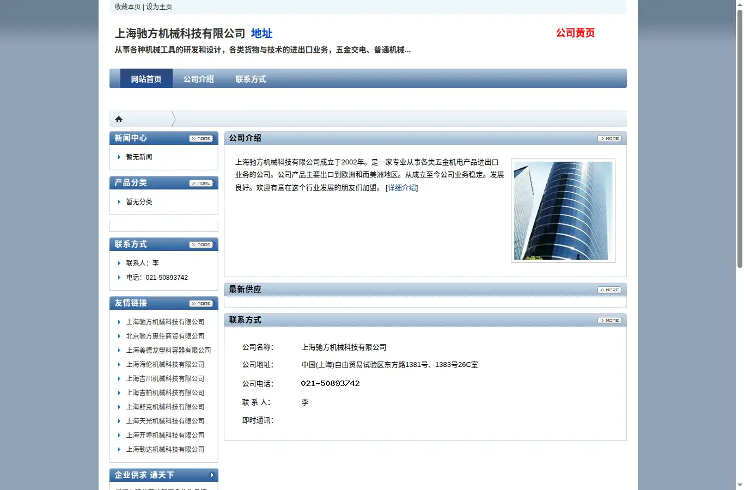The image size is (744, 490).
Task: Click the company building thumbnail image
Action: pos(563,211)
